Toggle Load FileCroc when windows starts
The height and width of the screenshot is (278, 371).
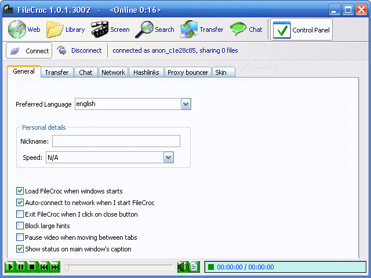click(x=20, y=191)
